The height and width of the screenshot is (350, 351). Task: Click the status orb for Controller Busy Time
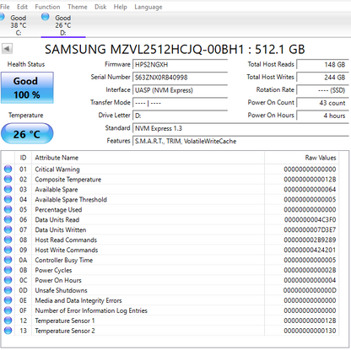coord(8,260)
